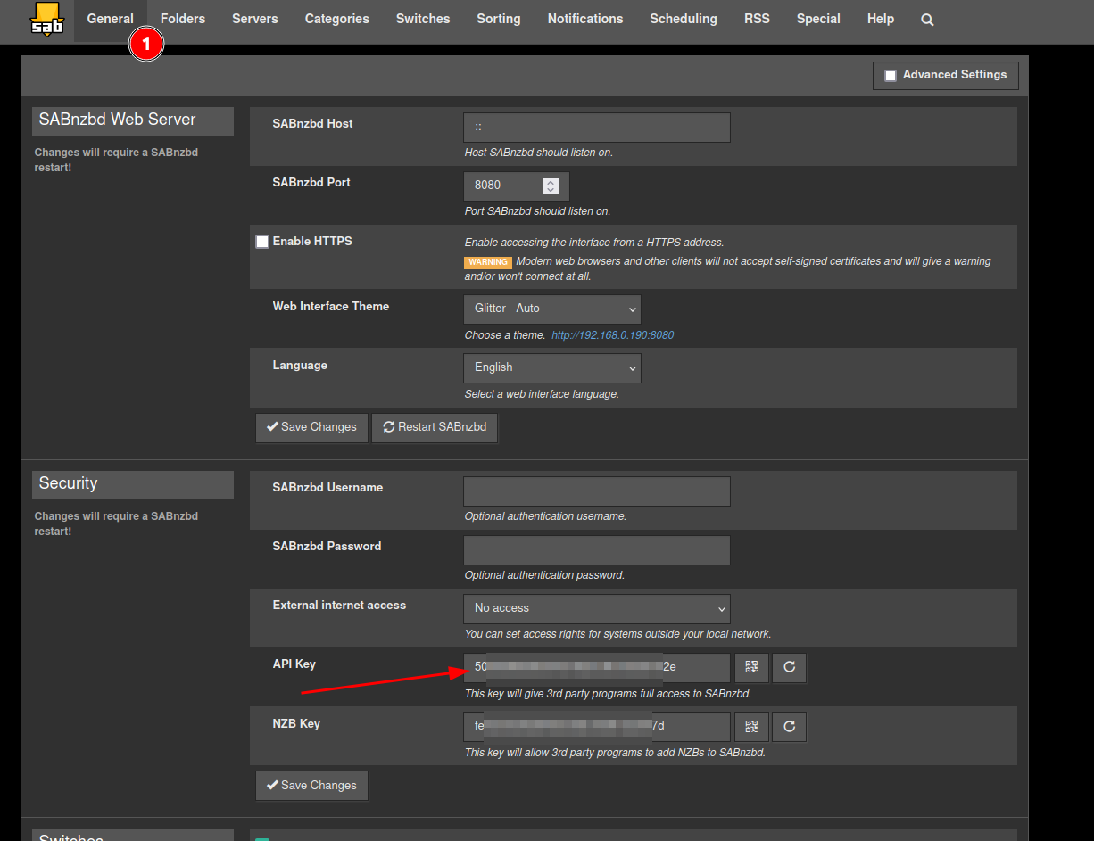Click "Select a web interface language." hint
Viewport: 1094px width, 841px height.
tap(542, 394)
